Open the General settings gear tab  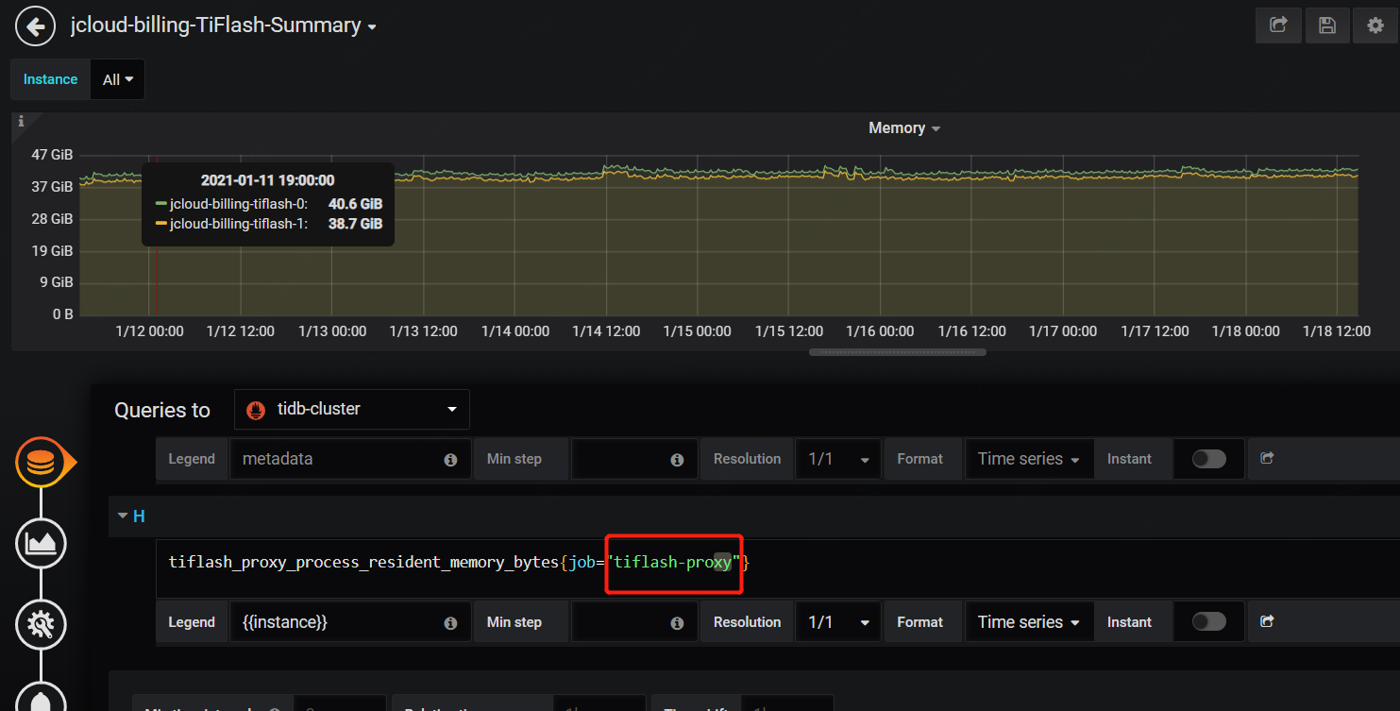click(42, 623)
